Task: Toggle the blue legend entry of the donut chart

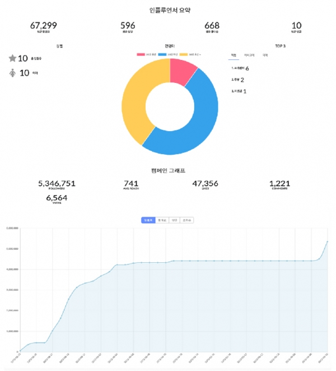Action: tap(168, 54)
